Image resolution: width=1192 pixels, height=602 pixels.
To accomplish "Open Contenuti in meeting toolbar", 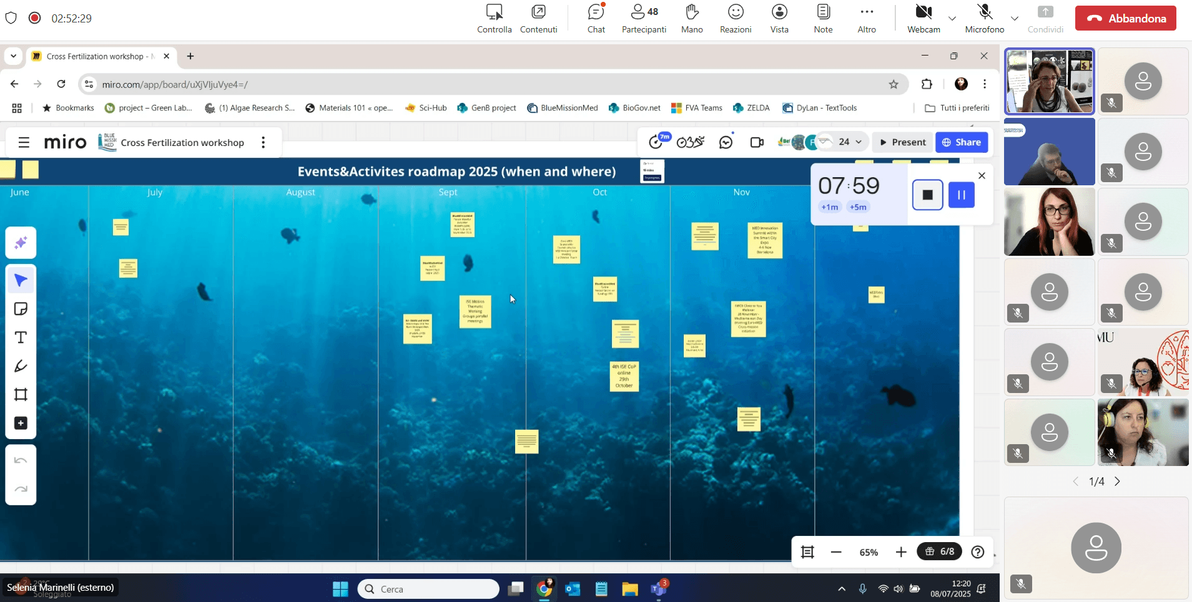I will tap(538, 19).
